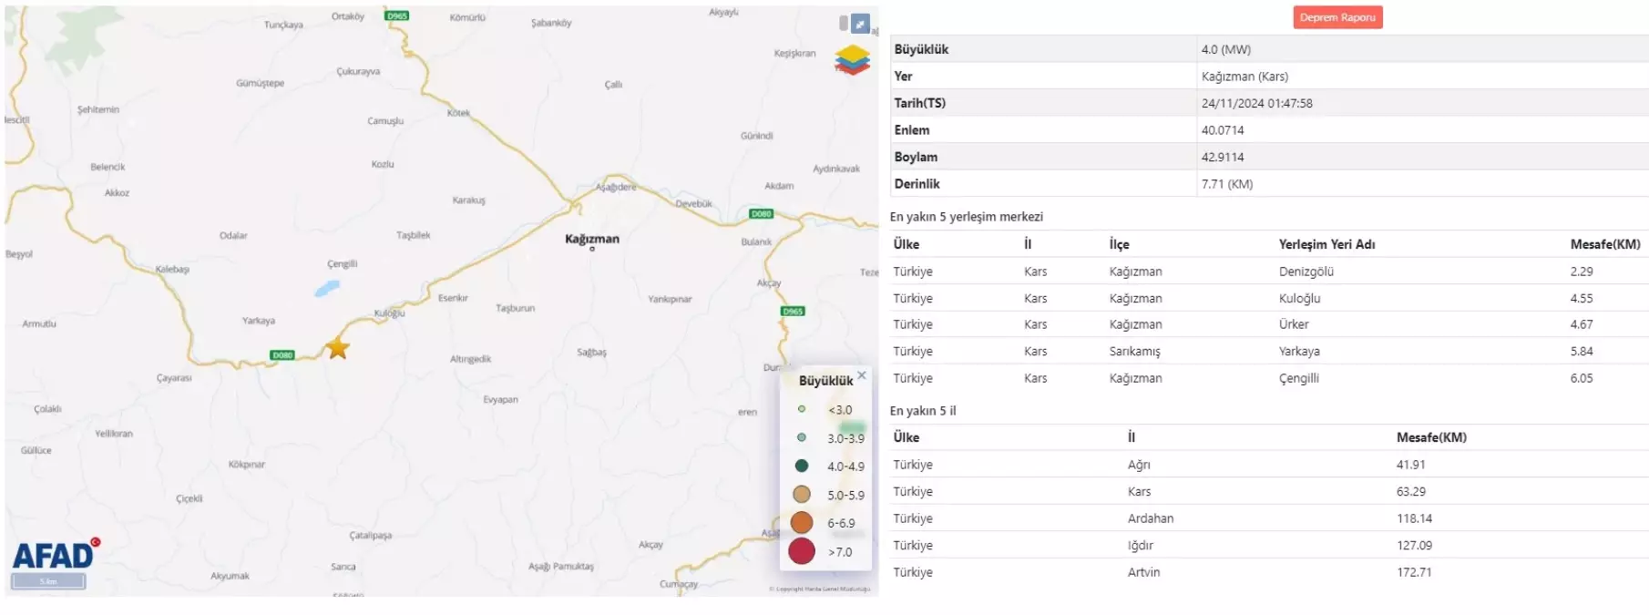Close the Büyüklük legend panel
This screenshot has width=1649, height=615.
click(x=862, y=375)
